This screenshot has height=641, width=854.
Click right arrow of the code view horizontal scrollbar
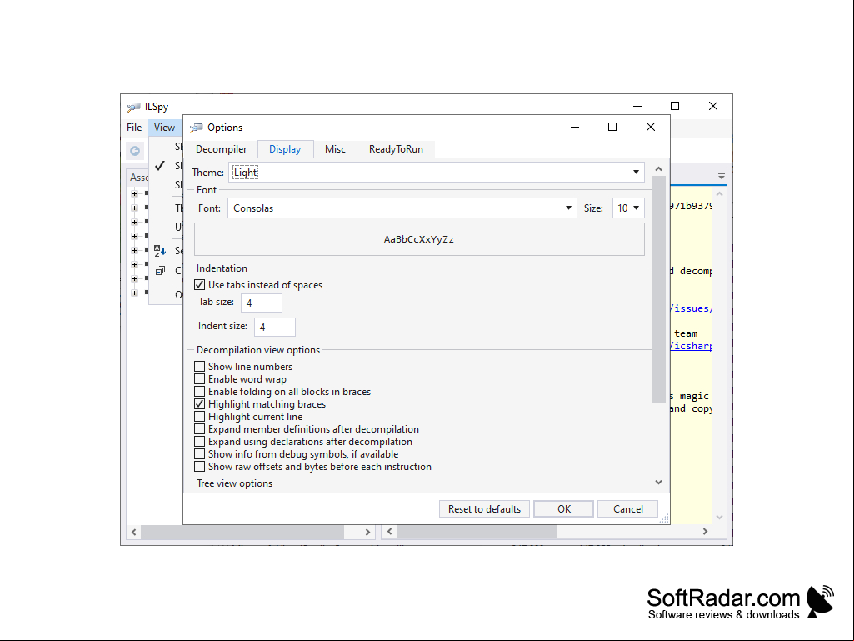click(x=706, y=532)
